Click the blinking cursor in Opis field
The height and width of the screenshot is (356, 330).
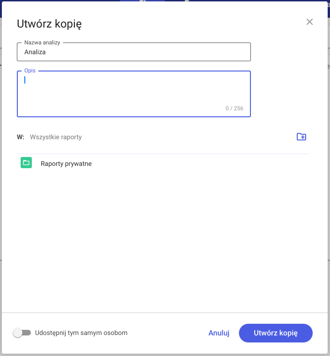click(x=25, y=80)
